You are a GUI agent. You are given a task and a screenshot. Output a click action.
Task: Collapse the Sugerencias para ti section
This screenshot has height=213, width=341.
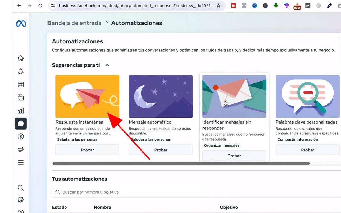click(107, 65)
